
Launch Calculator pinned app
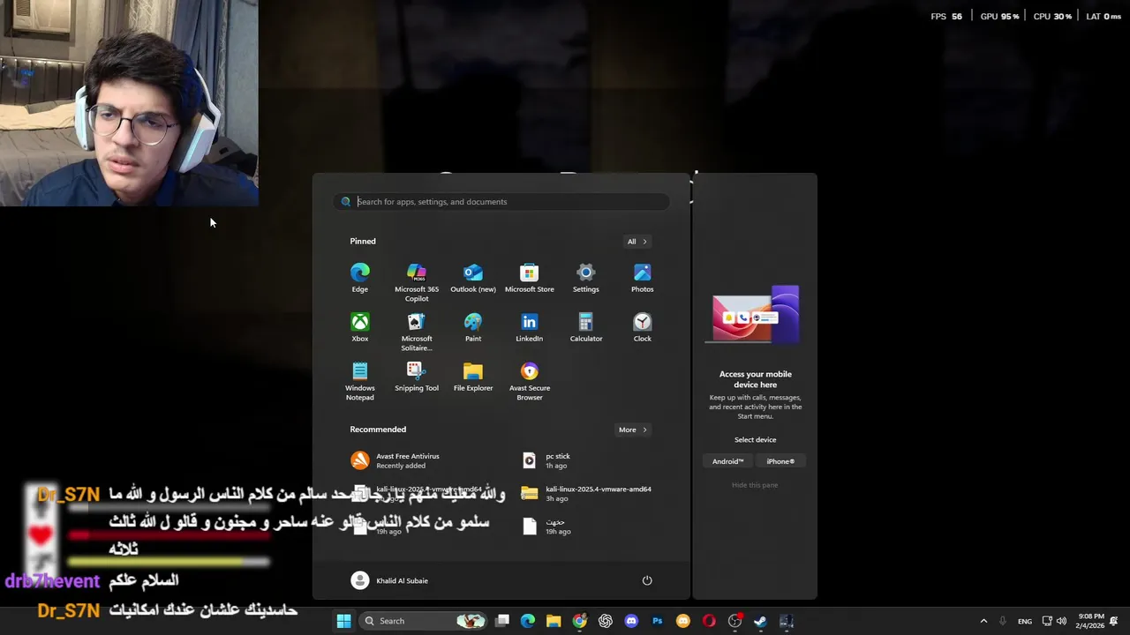pyautogui.click(x=586, y=327)
